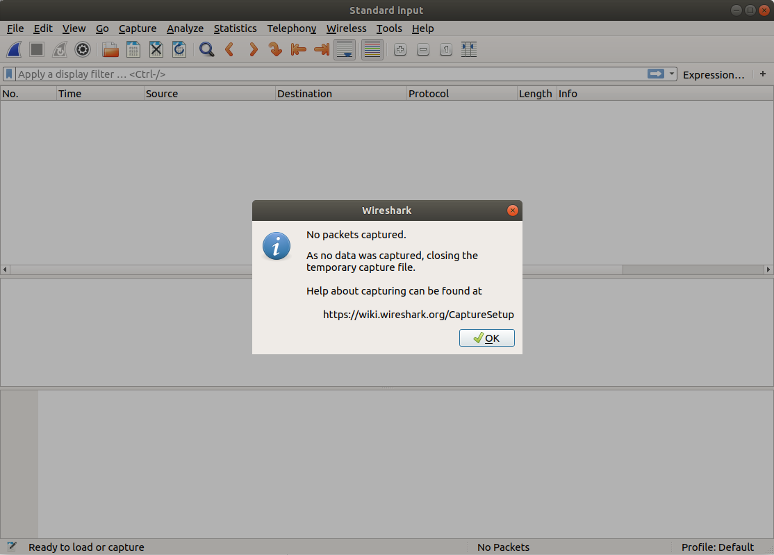Open the Statistics menu

[x=235, y=28]
